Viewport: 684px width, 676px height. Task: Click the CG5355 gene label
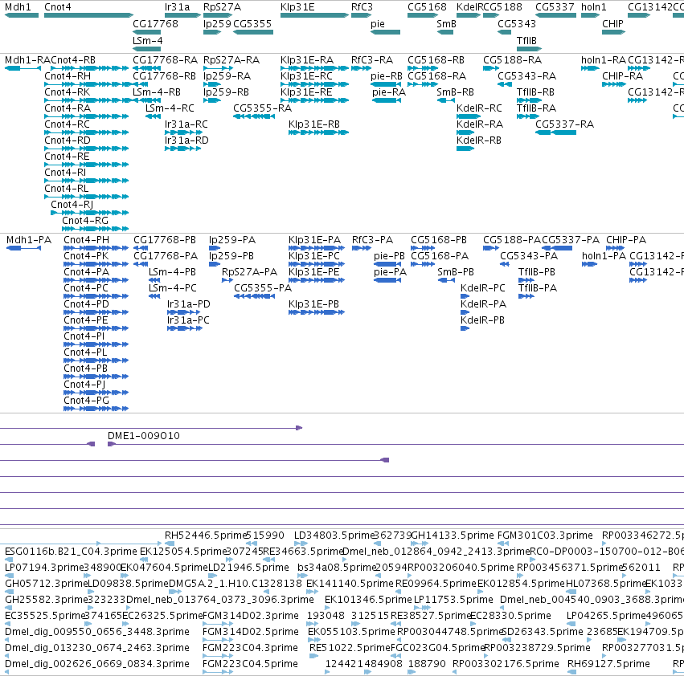click(x=252, y=23)
